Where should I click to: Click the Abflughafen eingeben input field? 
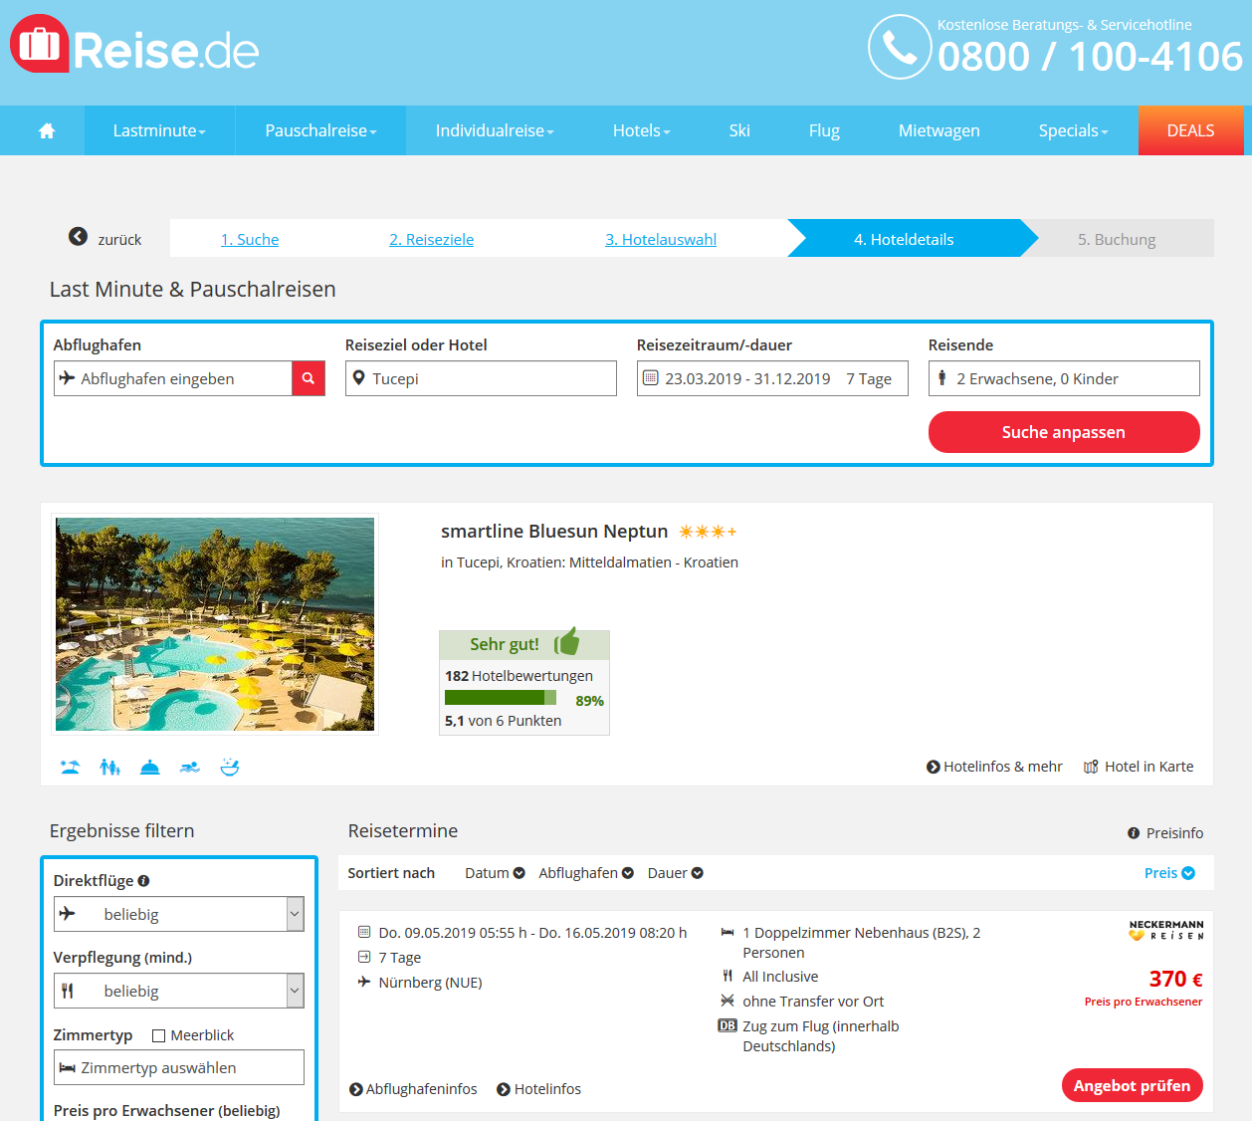[172, 378]
